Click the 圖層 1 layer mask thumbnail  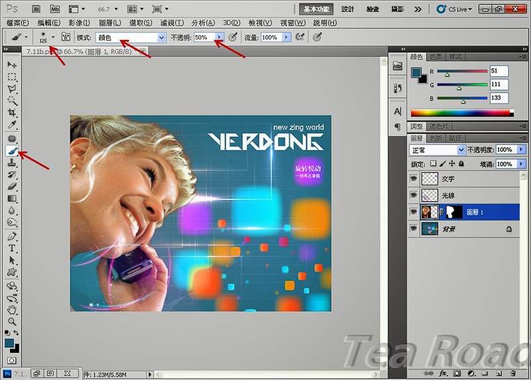(453, 212)
